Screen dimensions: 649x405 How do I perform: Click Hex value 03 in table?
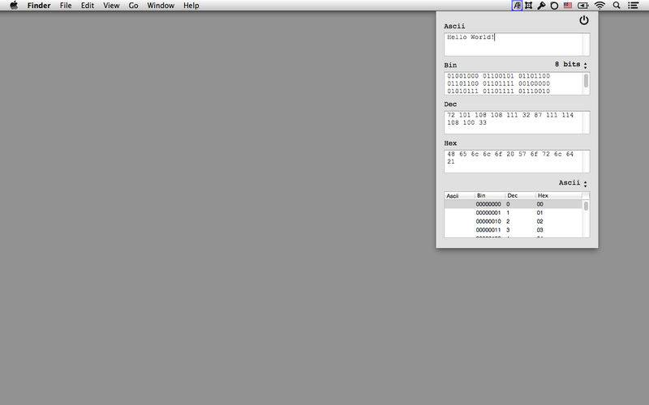click(x=539, y=230)
